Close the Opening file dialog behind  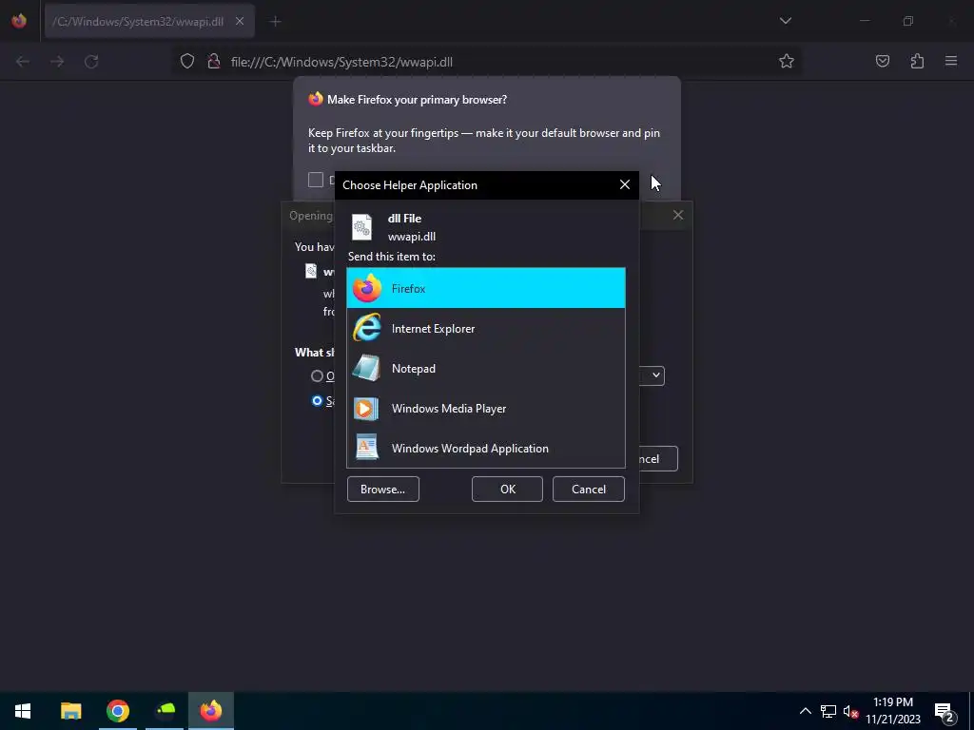tap(677, 215)
